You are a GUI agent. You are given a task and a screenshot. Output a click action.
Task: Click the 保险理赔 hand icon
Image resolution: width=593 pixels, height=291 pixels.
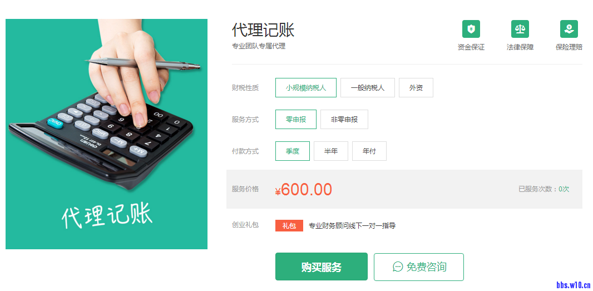(569, 29)
